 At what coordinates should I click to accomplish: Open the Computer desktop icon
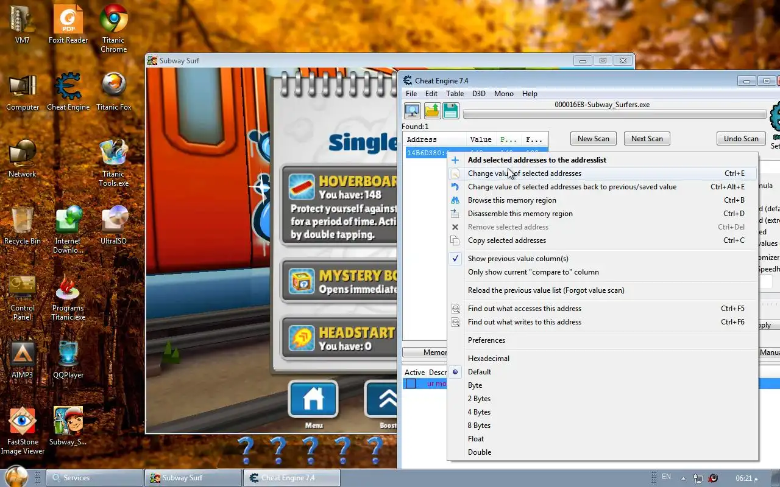23,92
